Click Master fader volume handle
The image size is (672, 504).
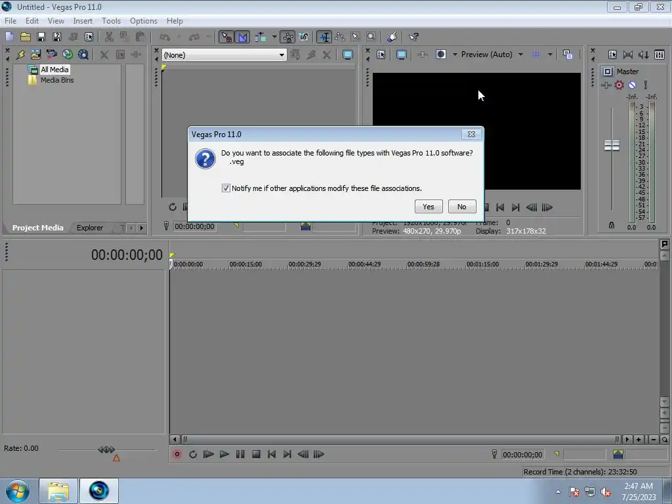pos(612,145)
